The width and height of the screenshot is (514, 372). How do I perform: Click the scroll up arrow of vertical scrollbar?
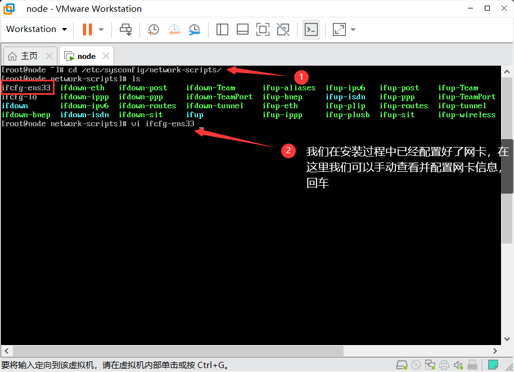point(507,72)
